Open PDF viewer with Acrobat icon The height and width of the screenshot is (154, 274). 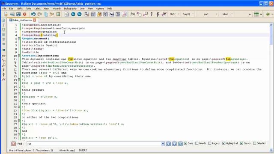(124, 14)
